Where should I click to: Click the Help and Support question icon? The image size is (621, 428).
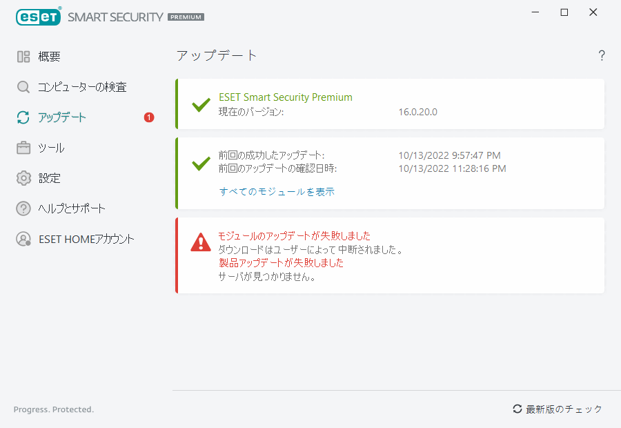[x=23, y=208]
